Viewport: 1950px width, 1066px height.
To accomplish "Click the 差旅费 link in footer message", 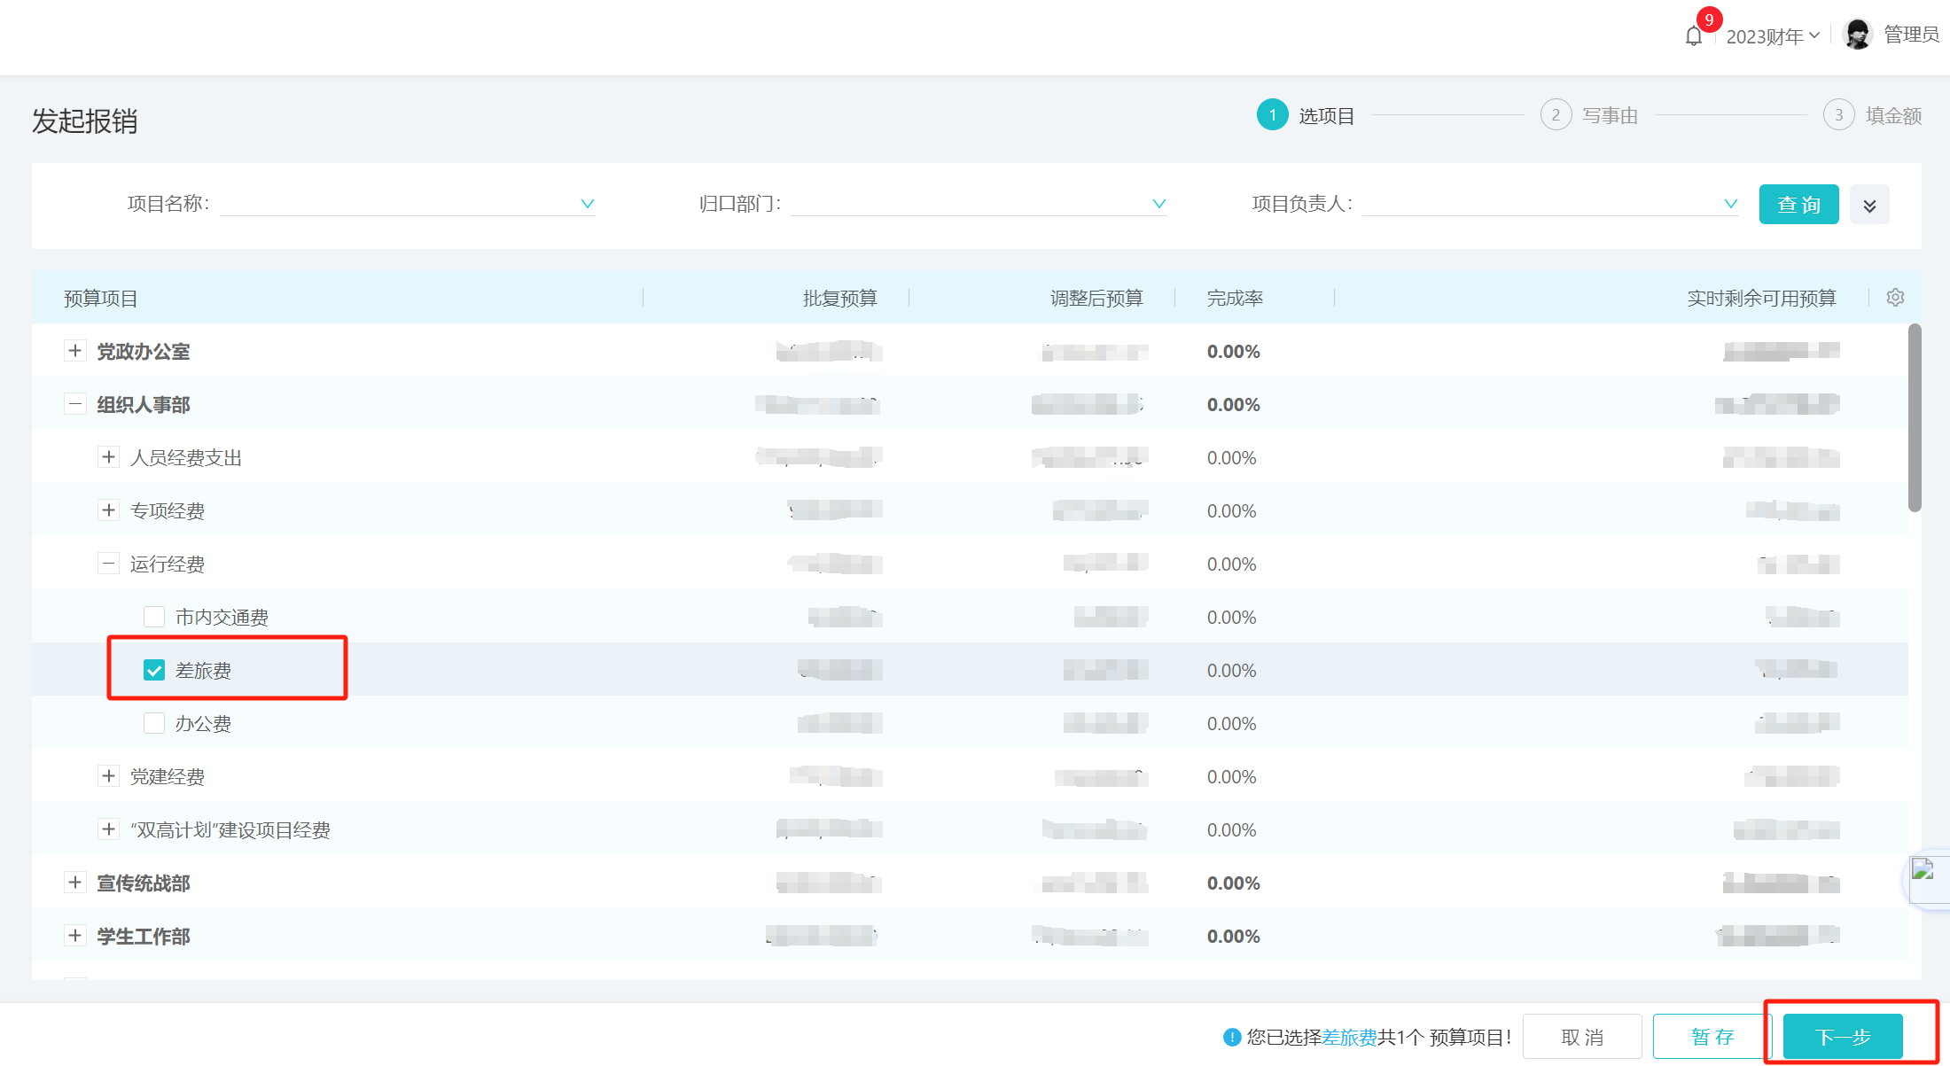I will (1349, 1037).
